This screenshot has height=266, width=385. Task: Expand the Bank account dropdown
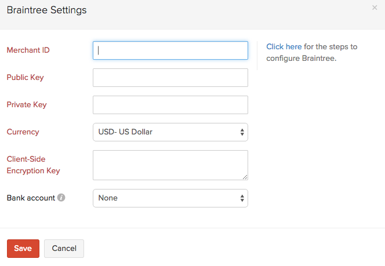pos(170,198)
